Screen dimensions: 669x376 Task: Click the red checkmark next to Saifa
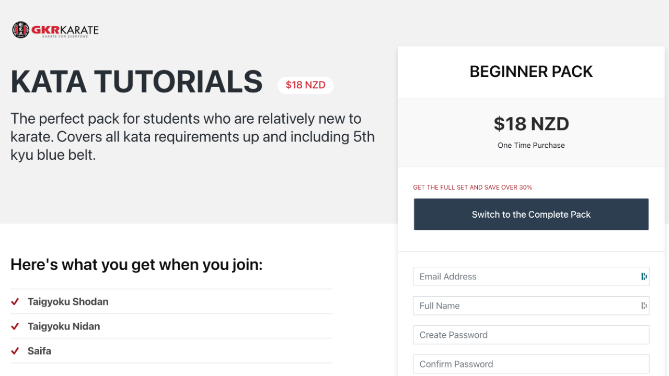15,351
